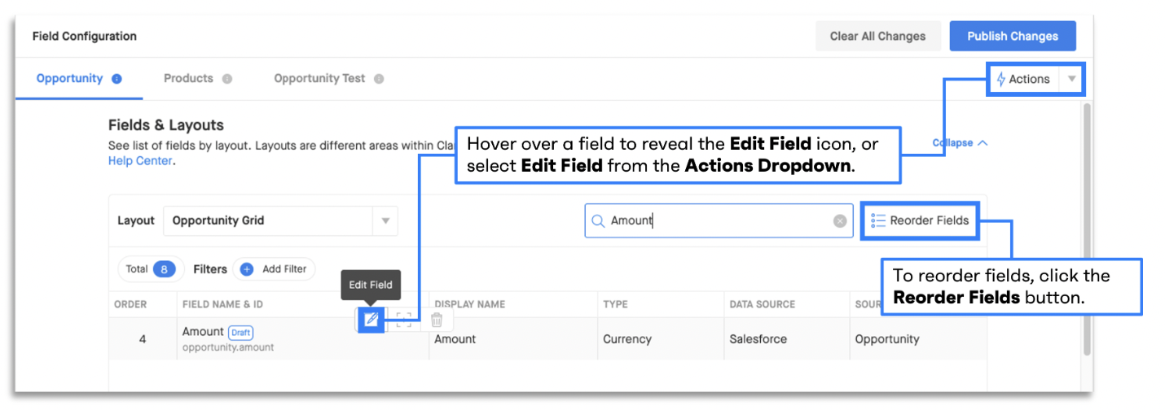The image size is (1165, 410).
Task: Click the magnifier search icon
Action: pyautogui.click(x=598, y=220)
